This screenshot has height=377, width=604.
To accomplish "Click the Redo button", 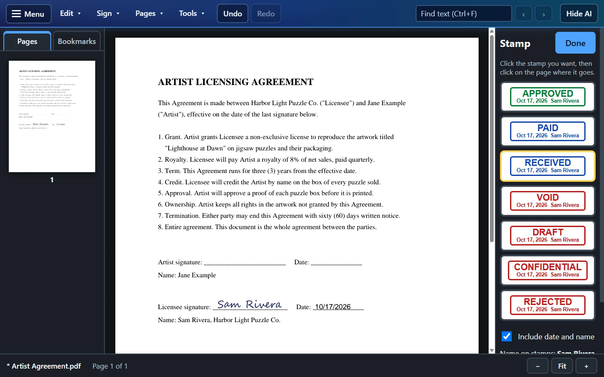I will (266, 14).
